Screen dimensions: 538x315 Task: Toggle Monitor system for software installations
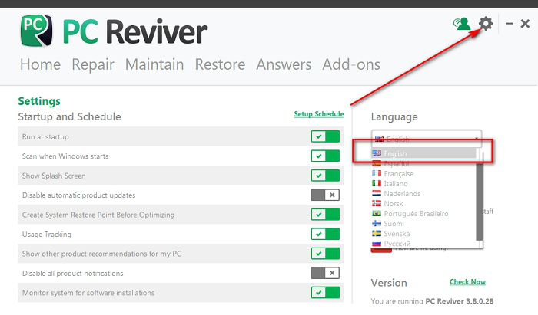pos(325,293)
